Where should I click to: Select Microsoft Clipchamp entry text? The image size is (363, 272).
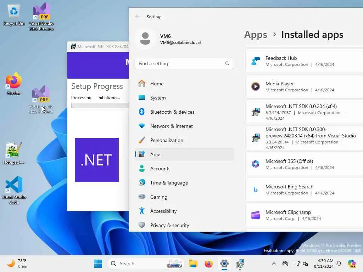pyautogui.click(x=288, y=212)
